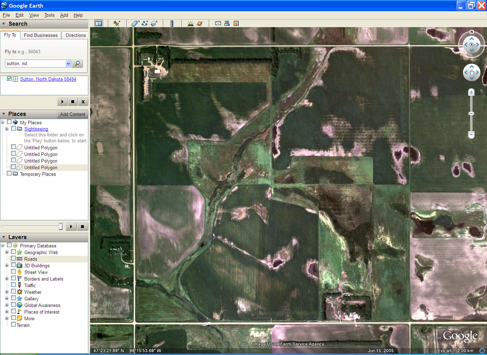Stop the search results tour

73,102
